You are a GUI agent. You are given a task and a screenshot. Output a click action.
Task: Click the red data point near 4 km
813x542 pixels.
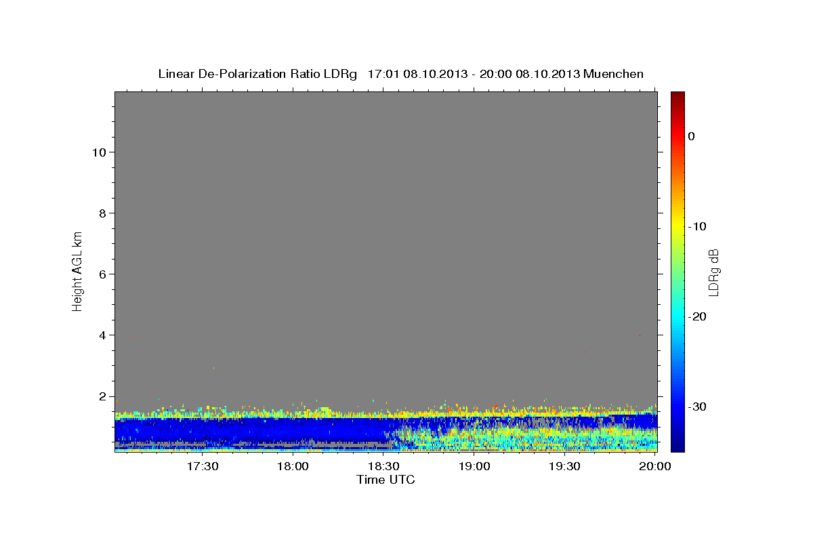point(640,335)
